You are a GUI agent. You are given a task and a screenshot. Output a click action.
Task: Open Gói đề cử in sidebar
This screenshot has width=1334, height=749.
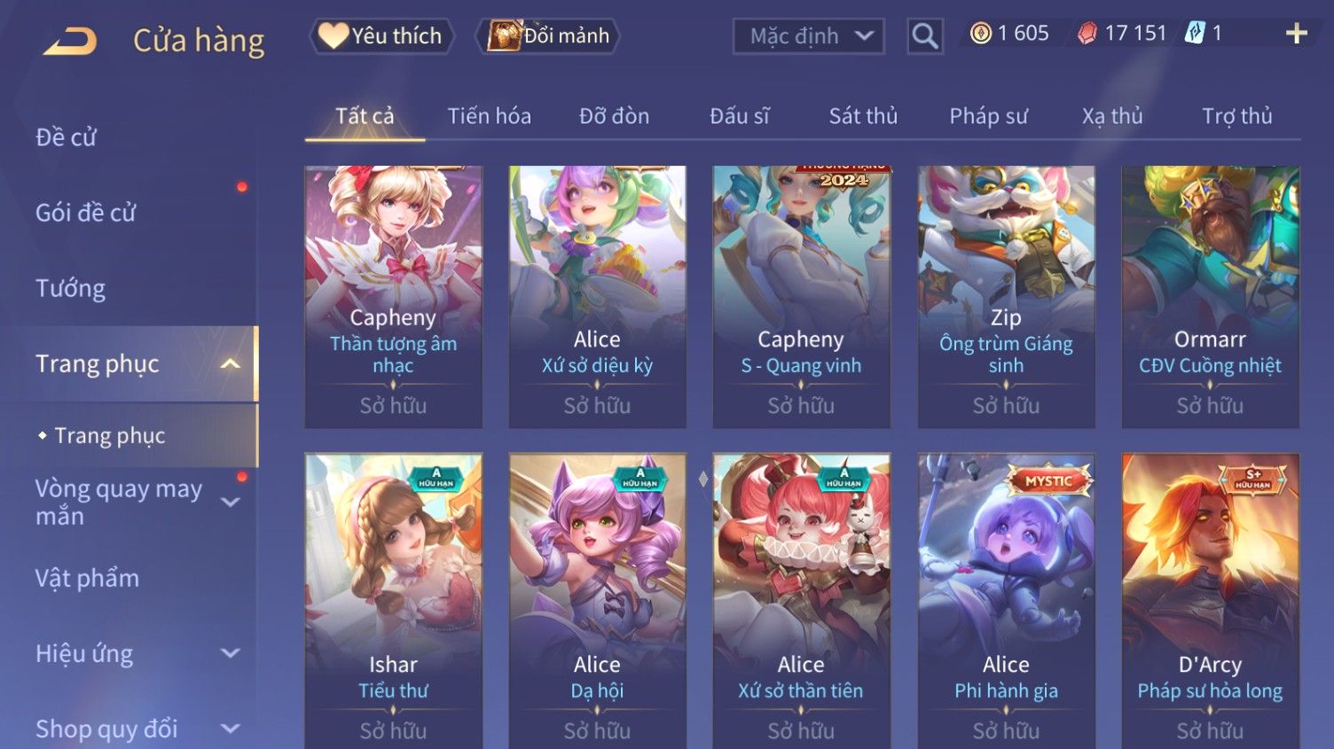pos(85,213)
